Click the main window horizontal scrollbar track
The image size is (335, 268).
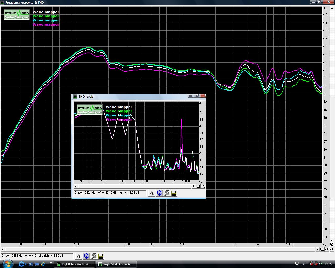click(x=160, y=249)
